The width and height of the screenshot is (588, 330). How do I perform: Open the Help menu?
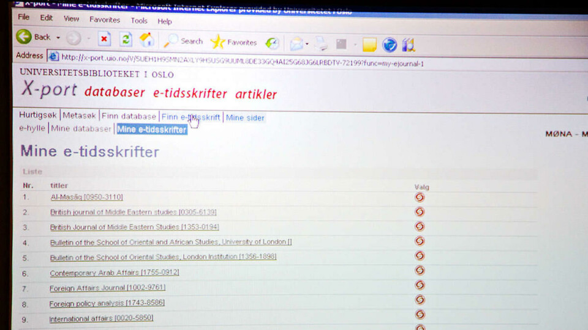[x=165, y=21]
